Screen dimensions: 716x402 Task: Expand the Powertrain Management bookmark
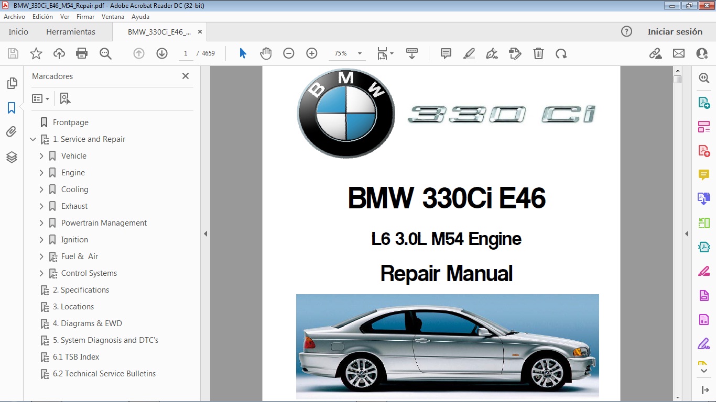(x=42, y=222)
